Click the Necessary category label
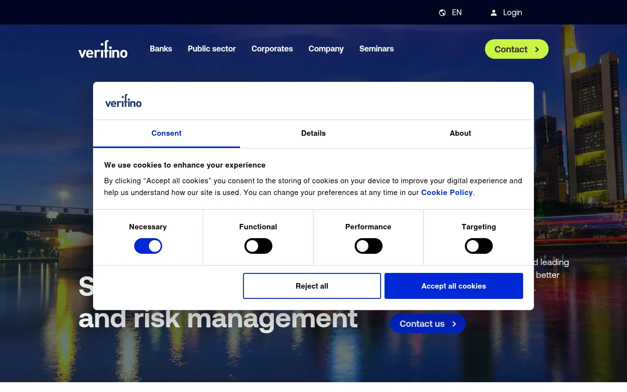This screenshot has width=627, height=392. pyautogui.click(x=148, y=227)
